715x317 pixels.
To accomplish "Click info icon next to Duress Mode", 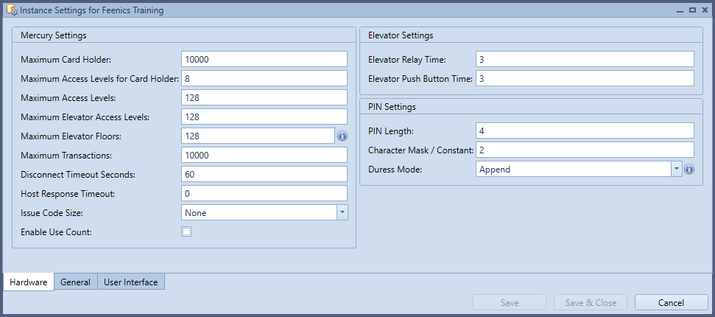I will tap(689, 170).
